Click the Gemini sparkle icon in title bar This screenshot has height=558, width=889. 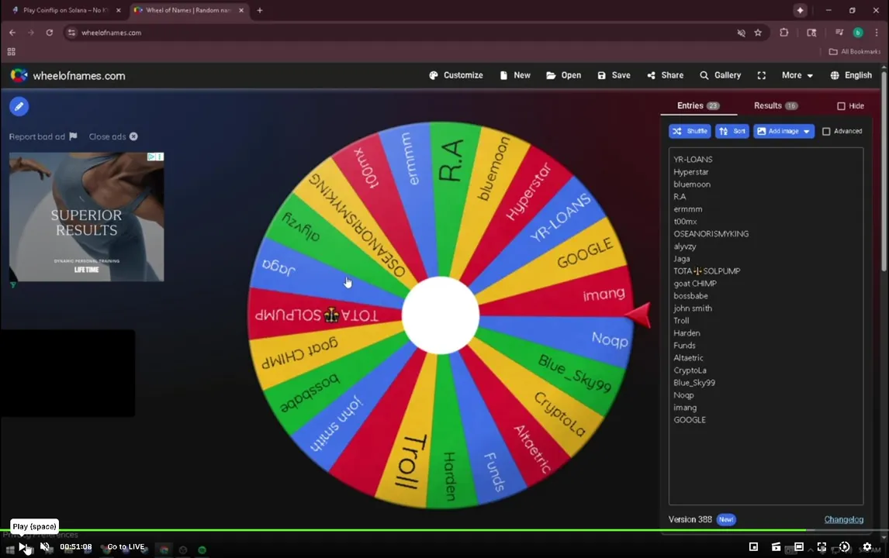pos(800,10)
